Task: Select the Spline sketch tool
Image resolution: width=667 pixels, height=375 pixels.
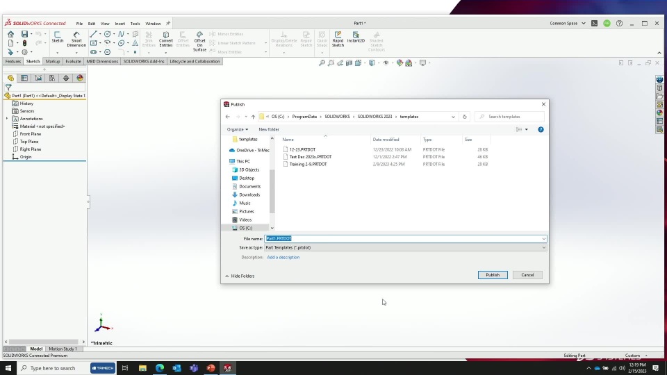Action: point(121,34)
